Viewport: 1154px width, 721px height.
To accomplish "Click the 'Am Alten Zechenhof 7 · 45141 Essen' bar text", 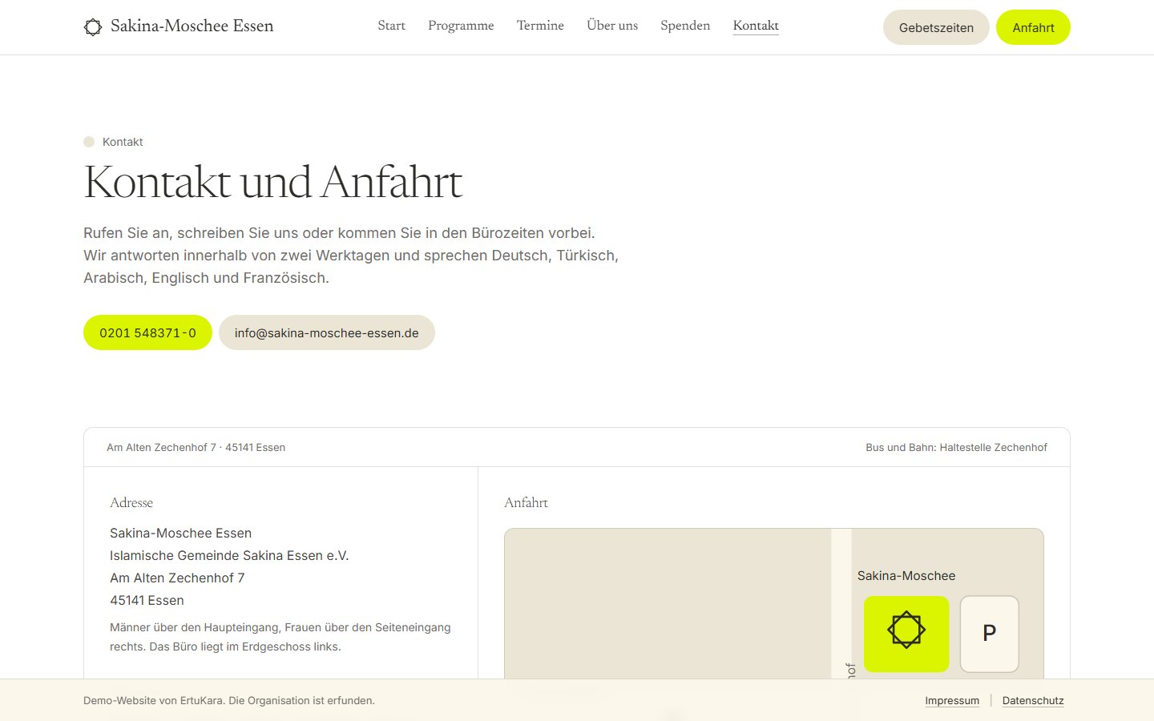I will pos(196,447).
